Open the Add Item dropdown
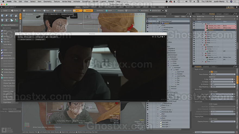Viewport: 239px width, 134px height. point(156,17)
